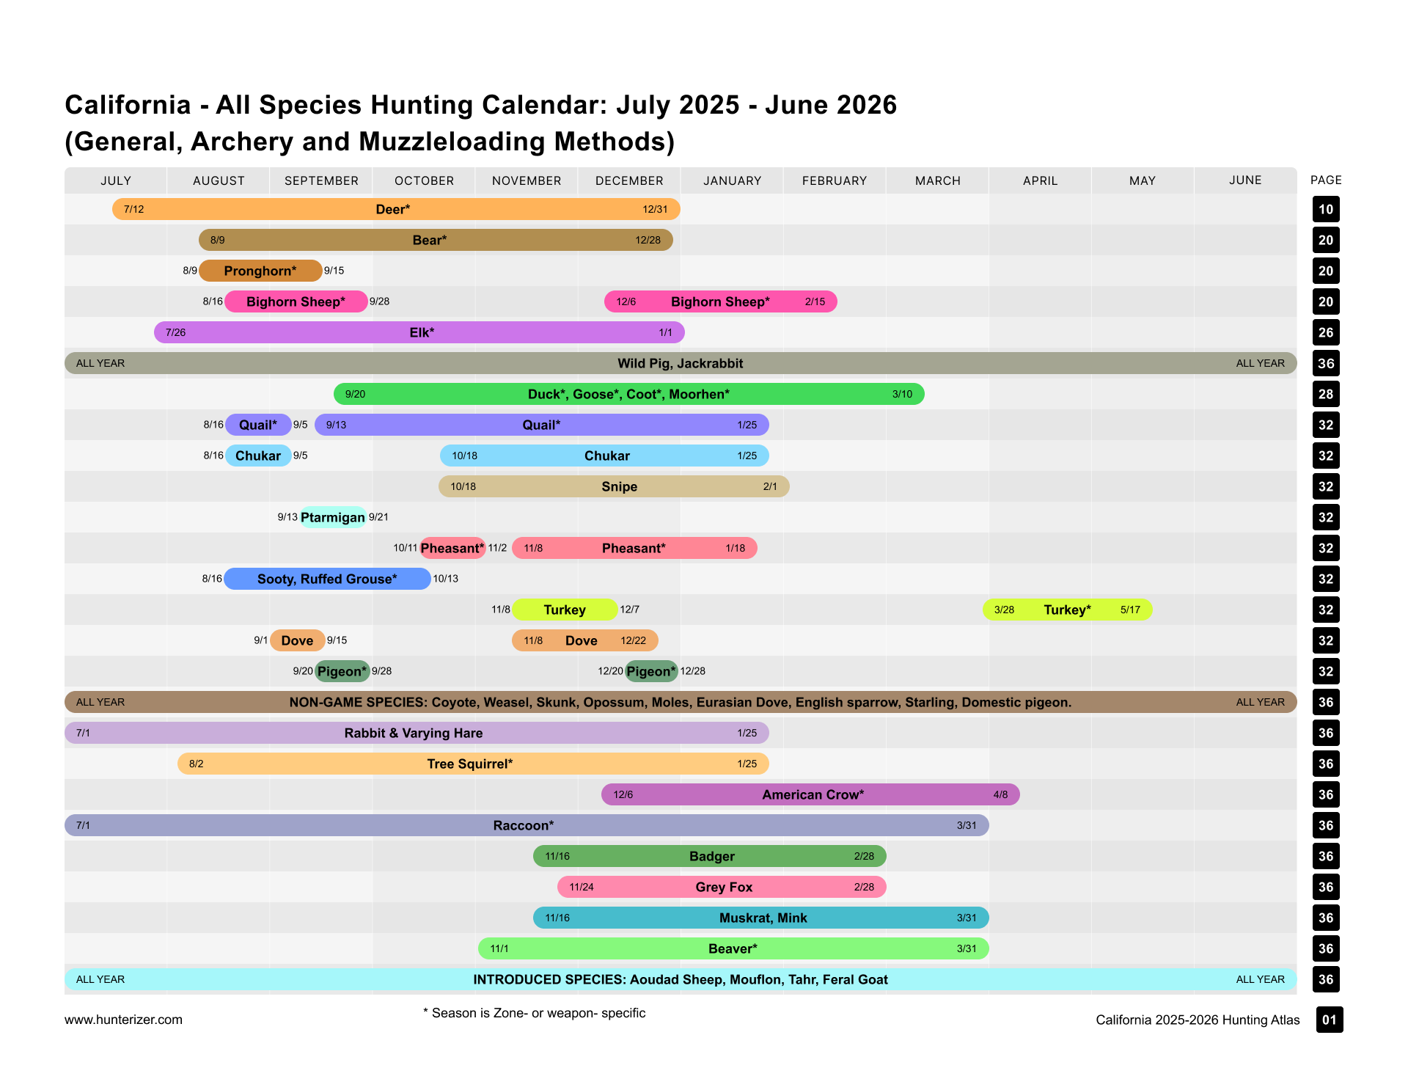Click the American Crow* season bar
The height and width of the screenshot is (1090, 1408).
tap(810, 794)
